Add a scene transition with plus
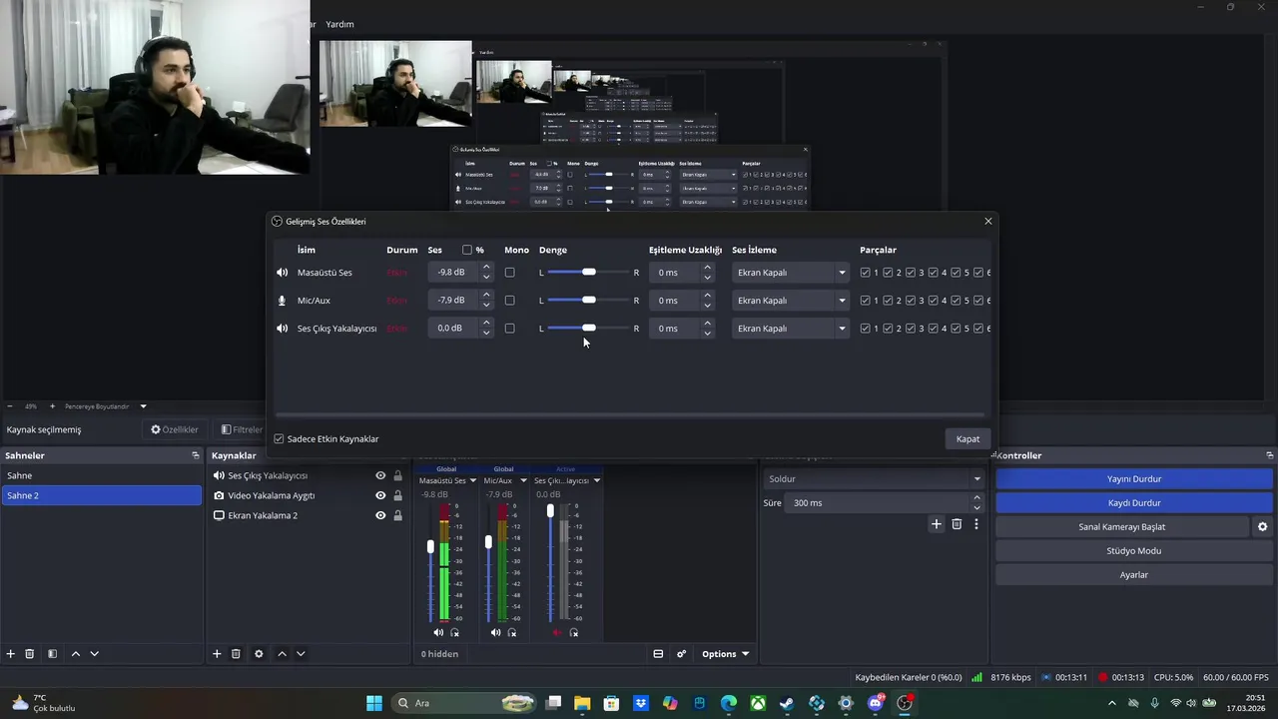Viewport: 1278px width, 719px height. (x=937, y=524)
